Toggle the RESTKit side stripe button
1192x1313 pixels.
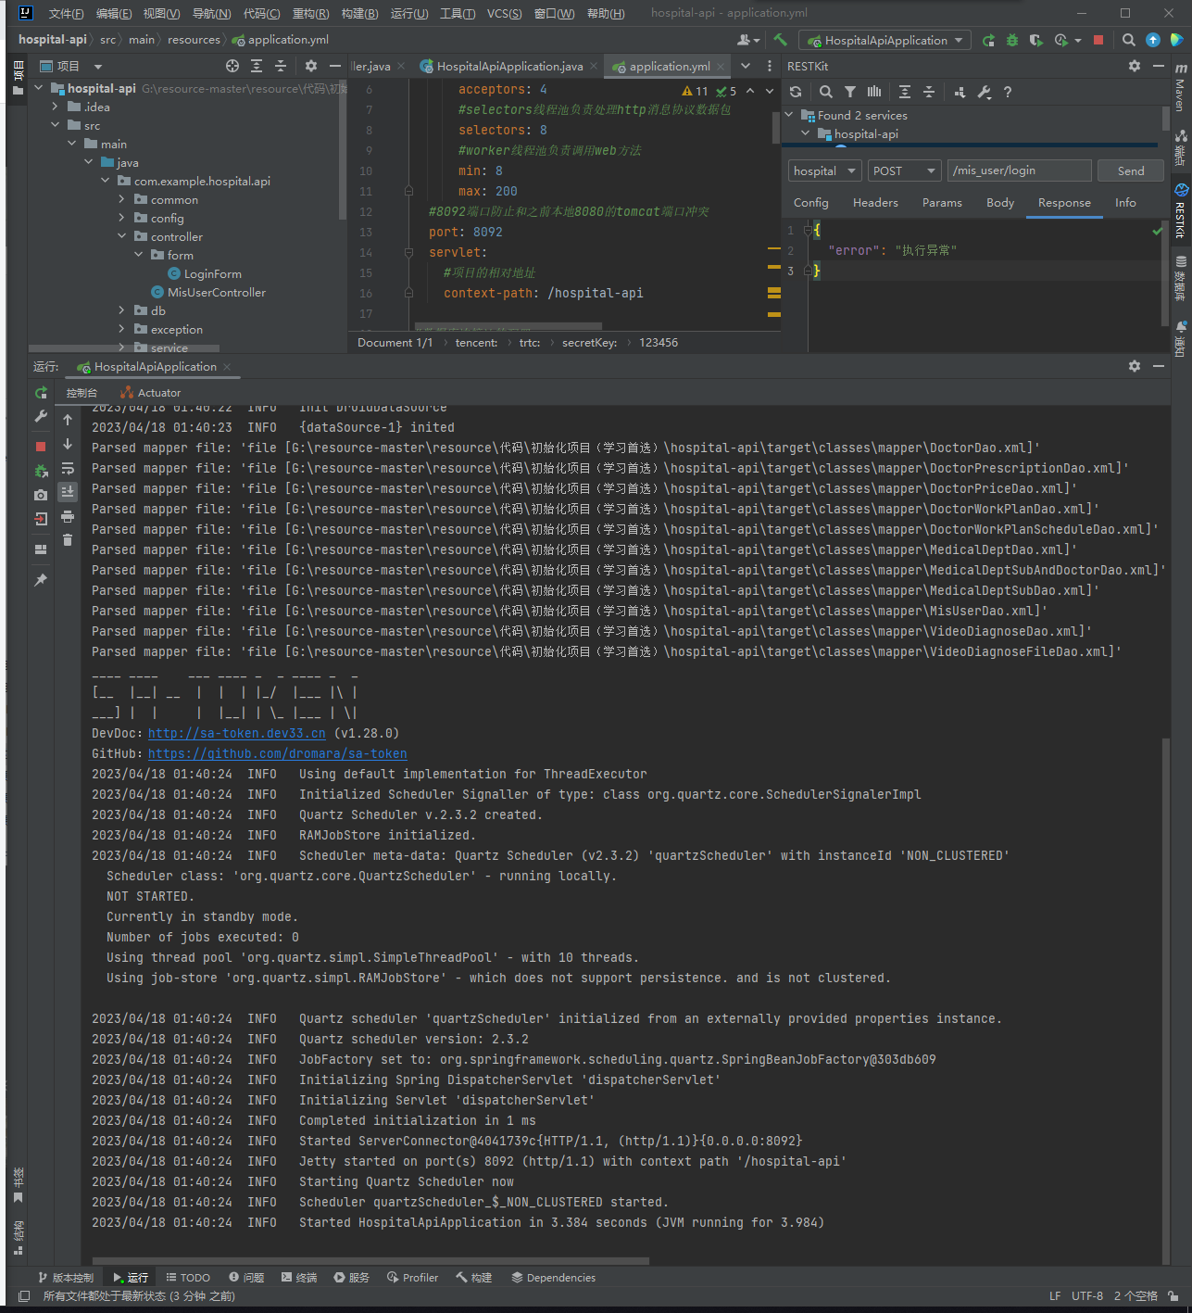tap(1181, 211)
